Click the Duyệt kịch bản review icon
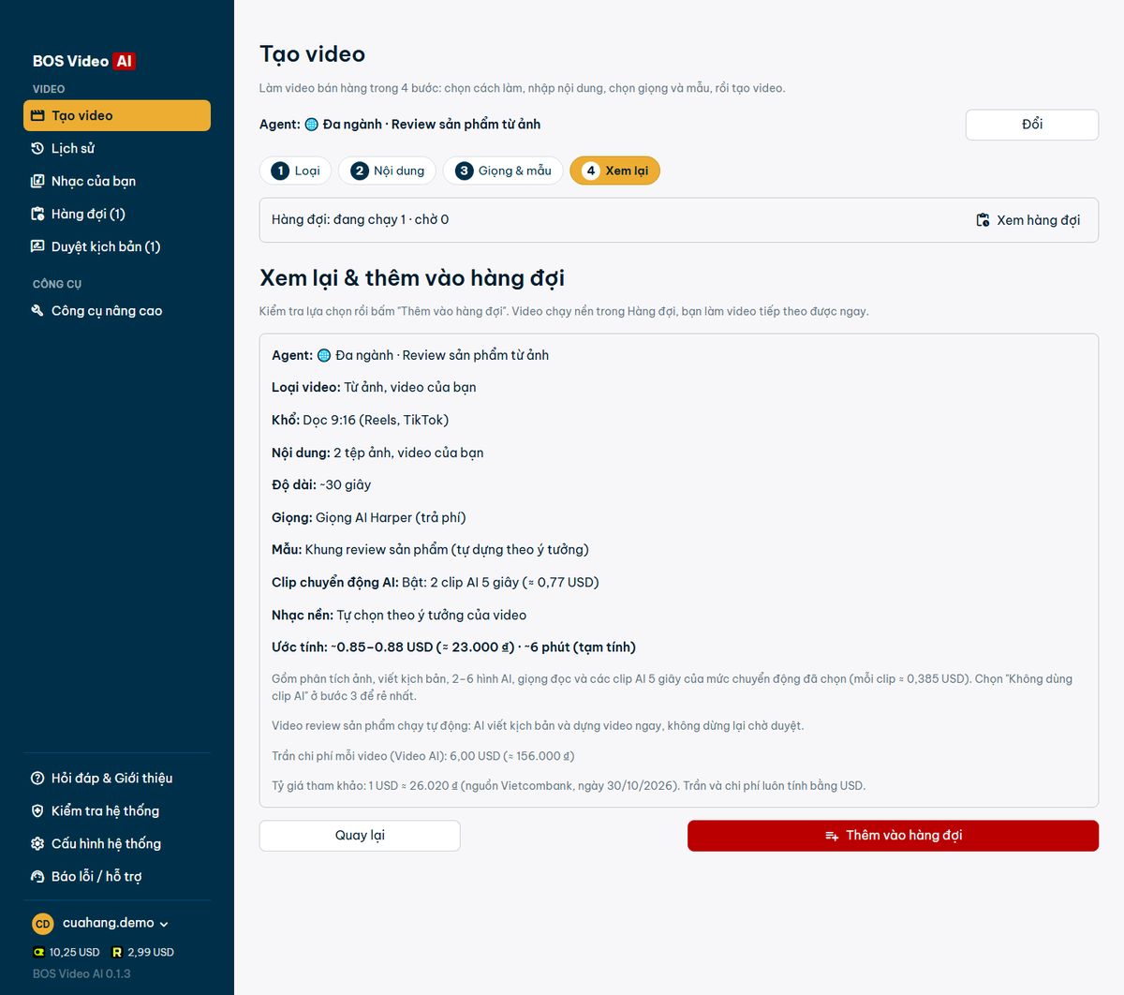Viewport: 1124px width, 995px height. point(37,246)
